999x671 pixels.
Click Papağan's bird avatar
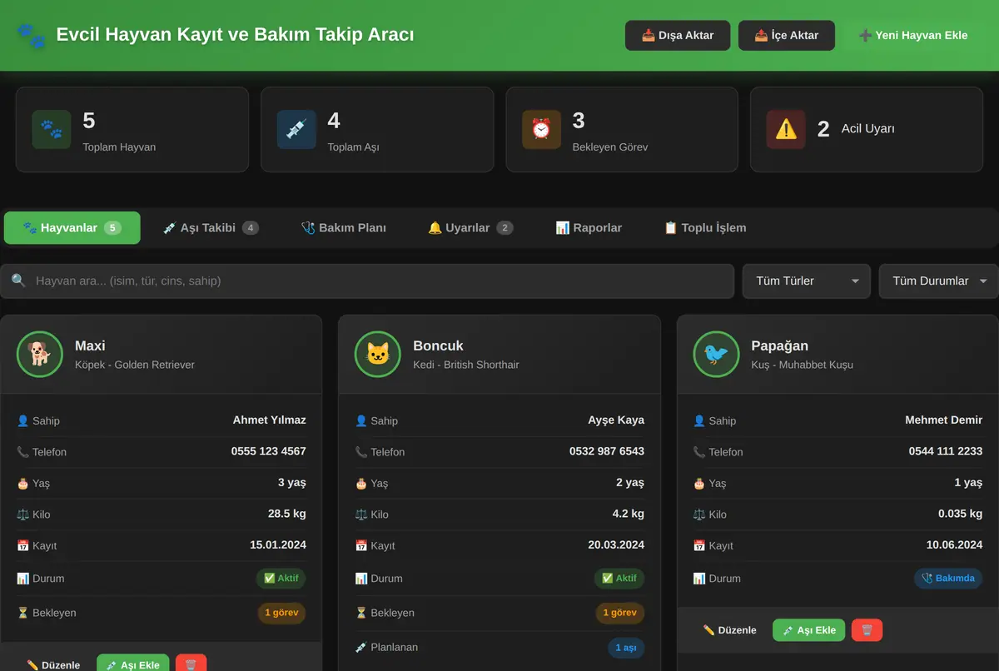pos(717,354)
